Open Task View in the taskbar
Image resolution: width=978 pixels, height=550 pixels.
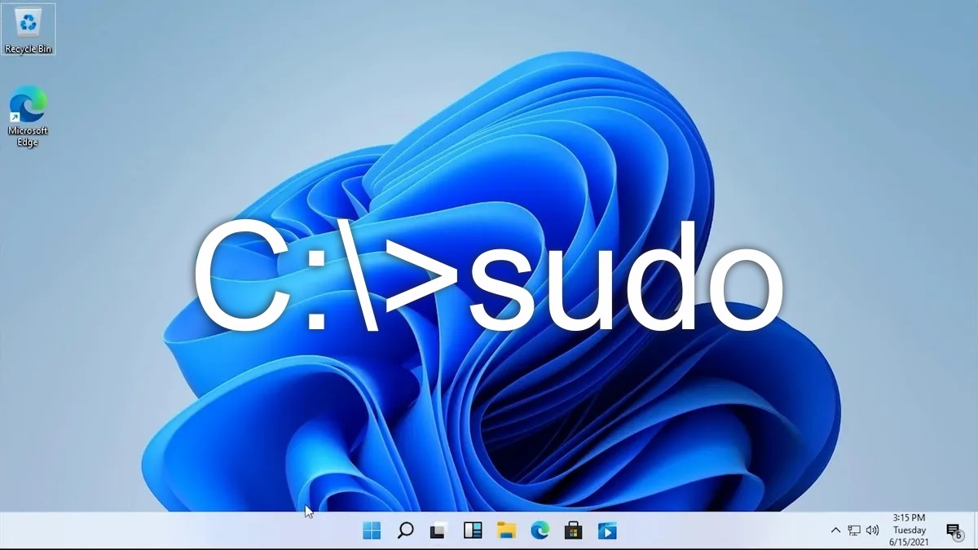coord(438,531)
